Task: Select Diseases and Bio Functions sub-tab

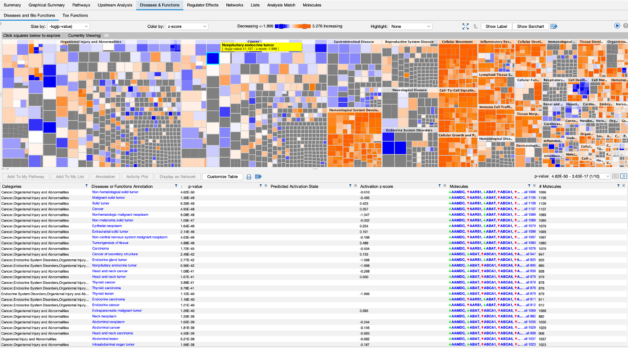Action: point(29,15)
